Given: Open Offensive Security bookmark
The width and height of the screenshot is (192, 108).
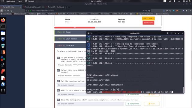Looking at the screenshot, I should [19, 14].
